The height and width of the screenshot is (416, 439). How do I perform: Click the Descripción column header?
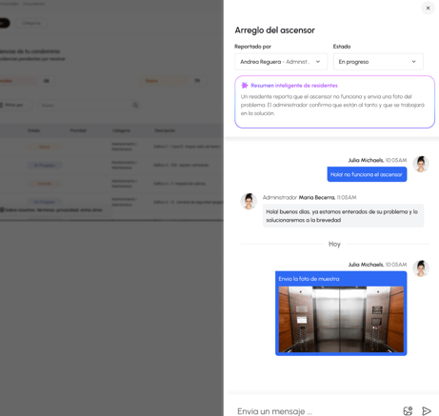tap(165, 130)
